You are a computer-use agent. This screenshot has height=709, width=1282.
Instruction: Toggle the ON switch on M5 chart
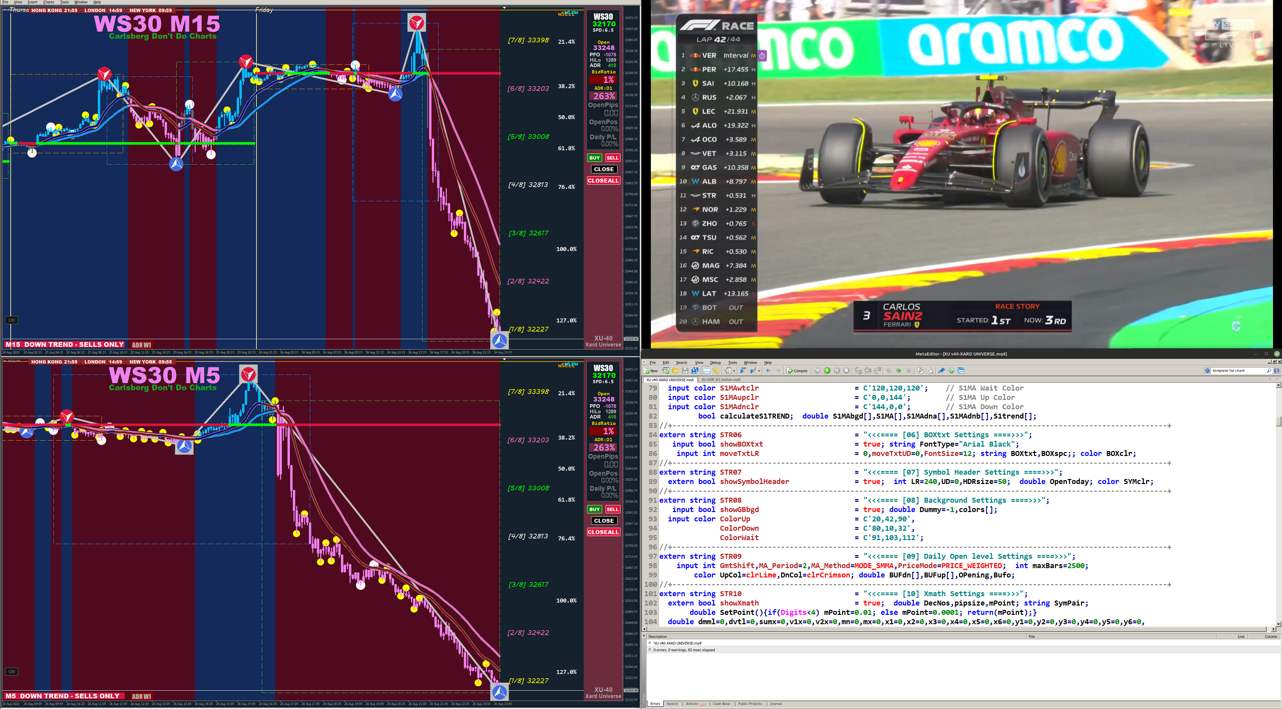click(x=11, y=672)
